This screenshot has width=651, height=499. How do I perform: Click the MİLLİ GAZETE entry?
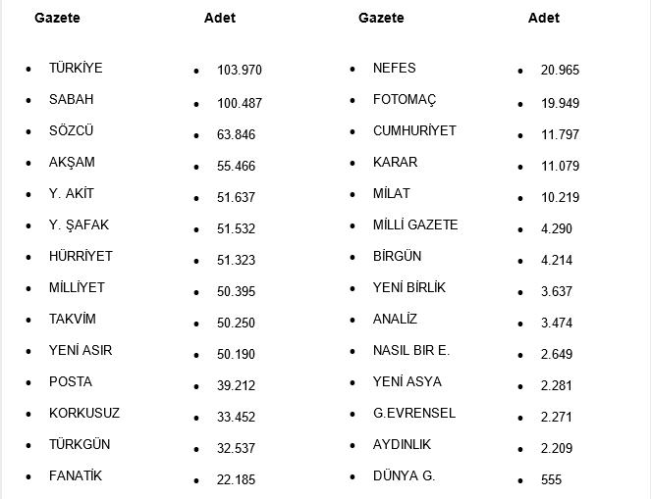(x=415, y=225)
